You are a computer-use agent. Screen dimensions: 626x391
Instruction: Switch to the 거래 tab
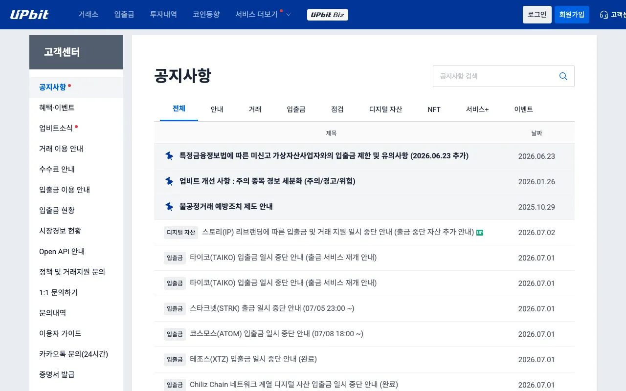255,109
